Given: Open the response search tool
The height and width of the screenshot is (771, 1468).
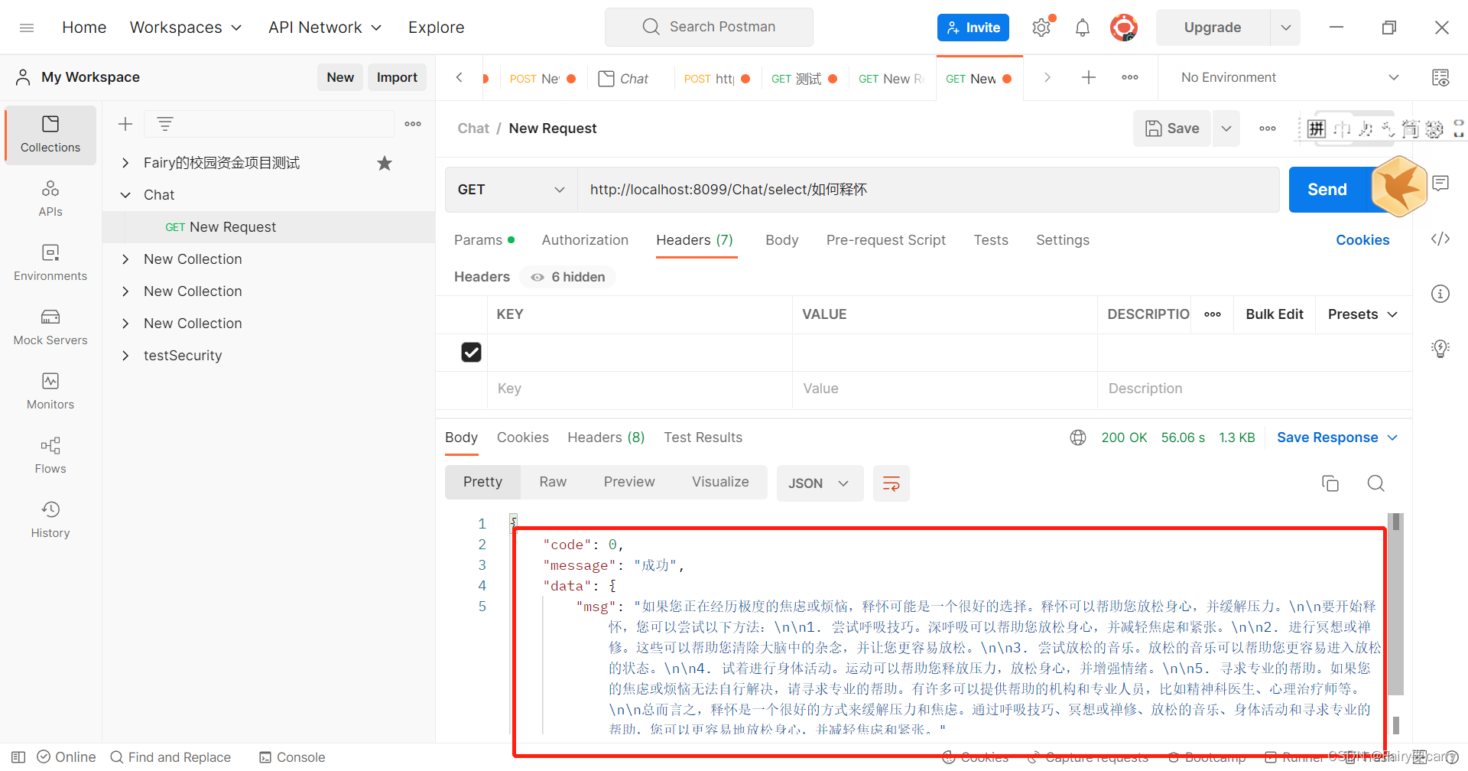Looking at the screenshot, I should pyautogui.click(x=1375, y=483).
